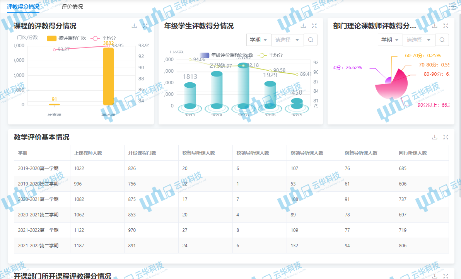Open the menu icon at top right
The height and width of the screenshot is (279, 461).
click(x=452, y=7)
